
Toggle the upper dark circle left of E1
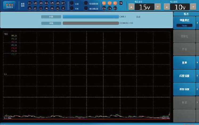[86, 3]
